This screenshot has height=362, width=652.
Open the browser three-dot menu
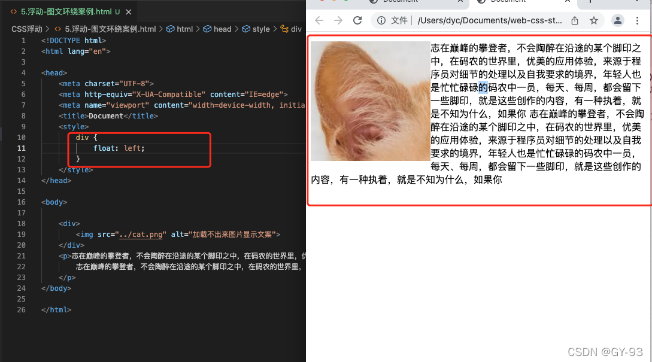pos(637,20)
